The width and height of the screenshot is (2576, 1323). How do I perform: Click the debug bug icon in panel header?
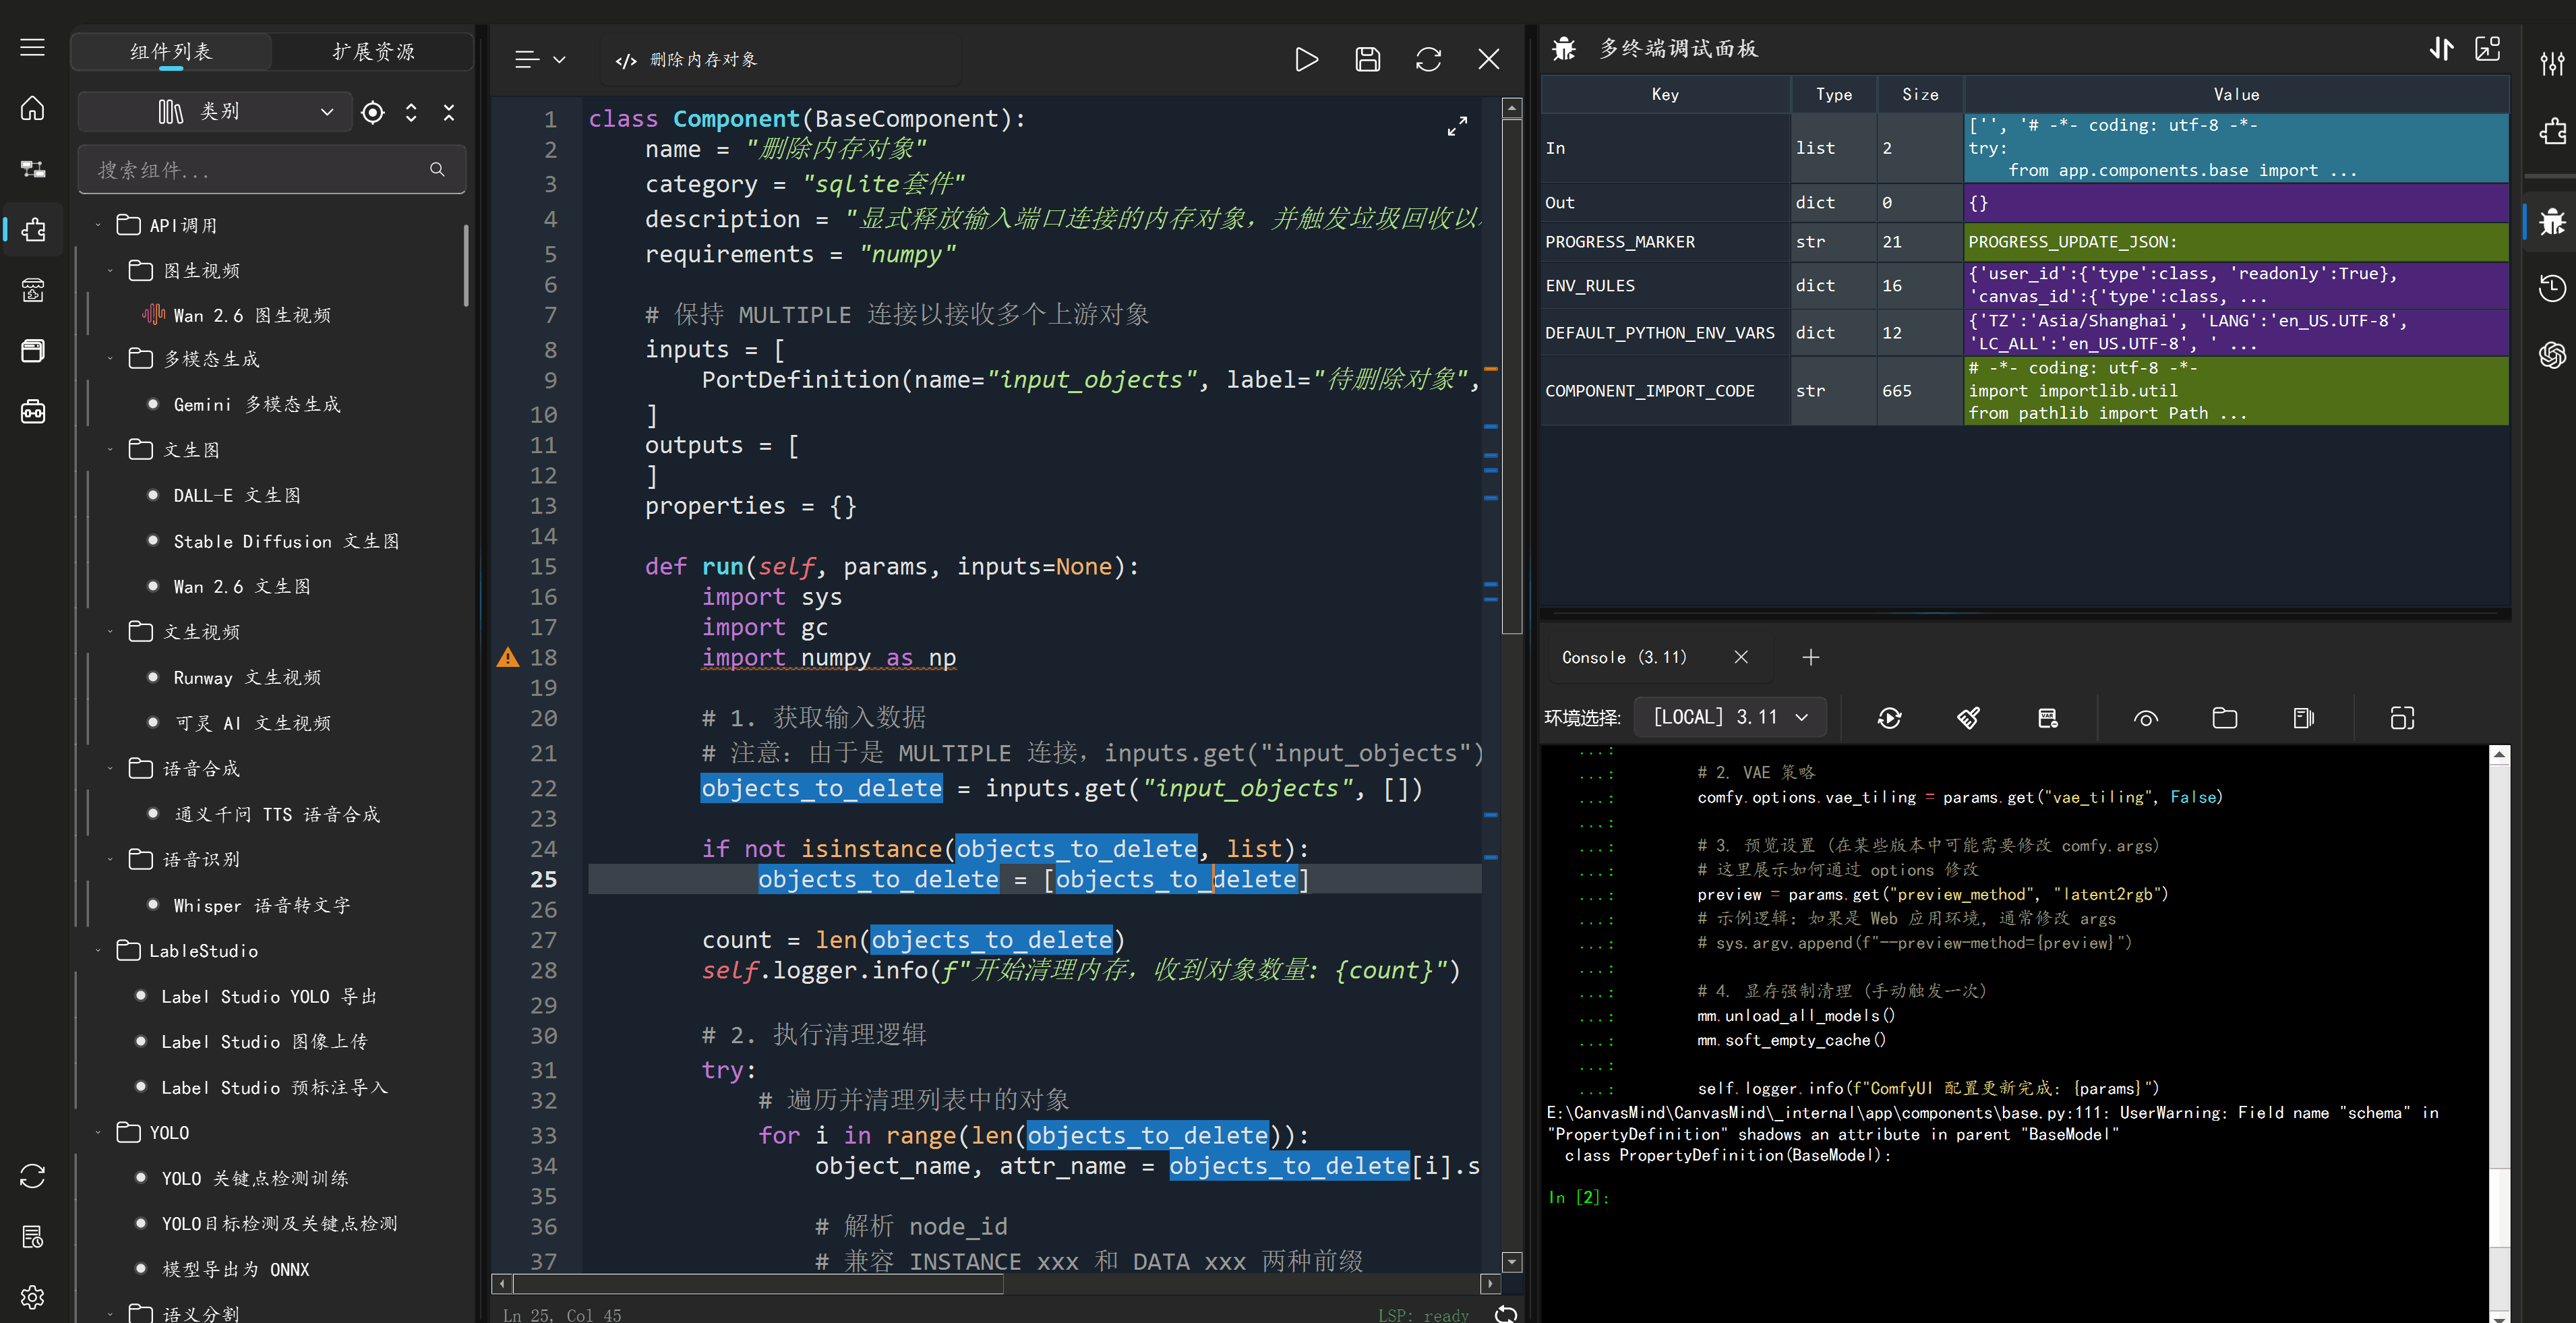(1564, 48)
